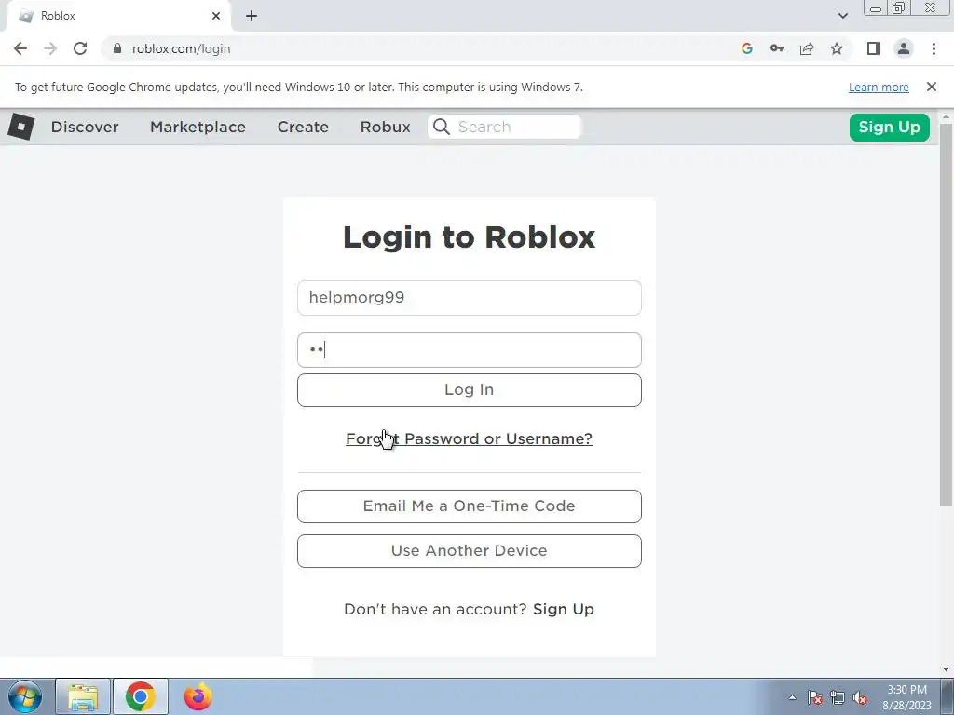Dismiss the Chrome update notice
The image size is (954, 715).
[931, 87]
